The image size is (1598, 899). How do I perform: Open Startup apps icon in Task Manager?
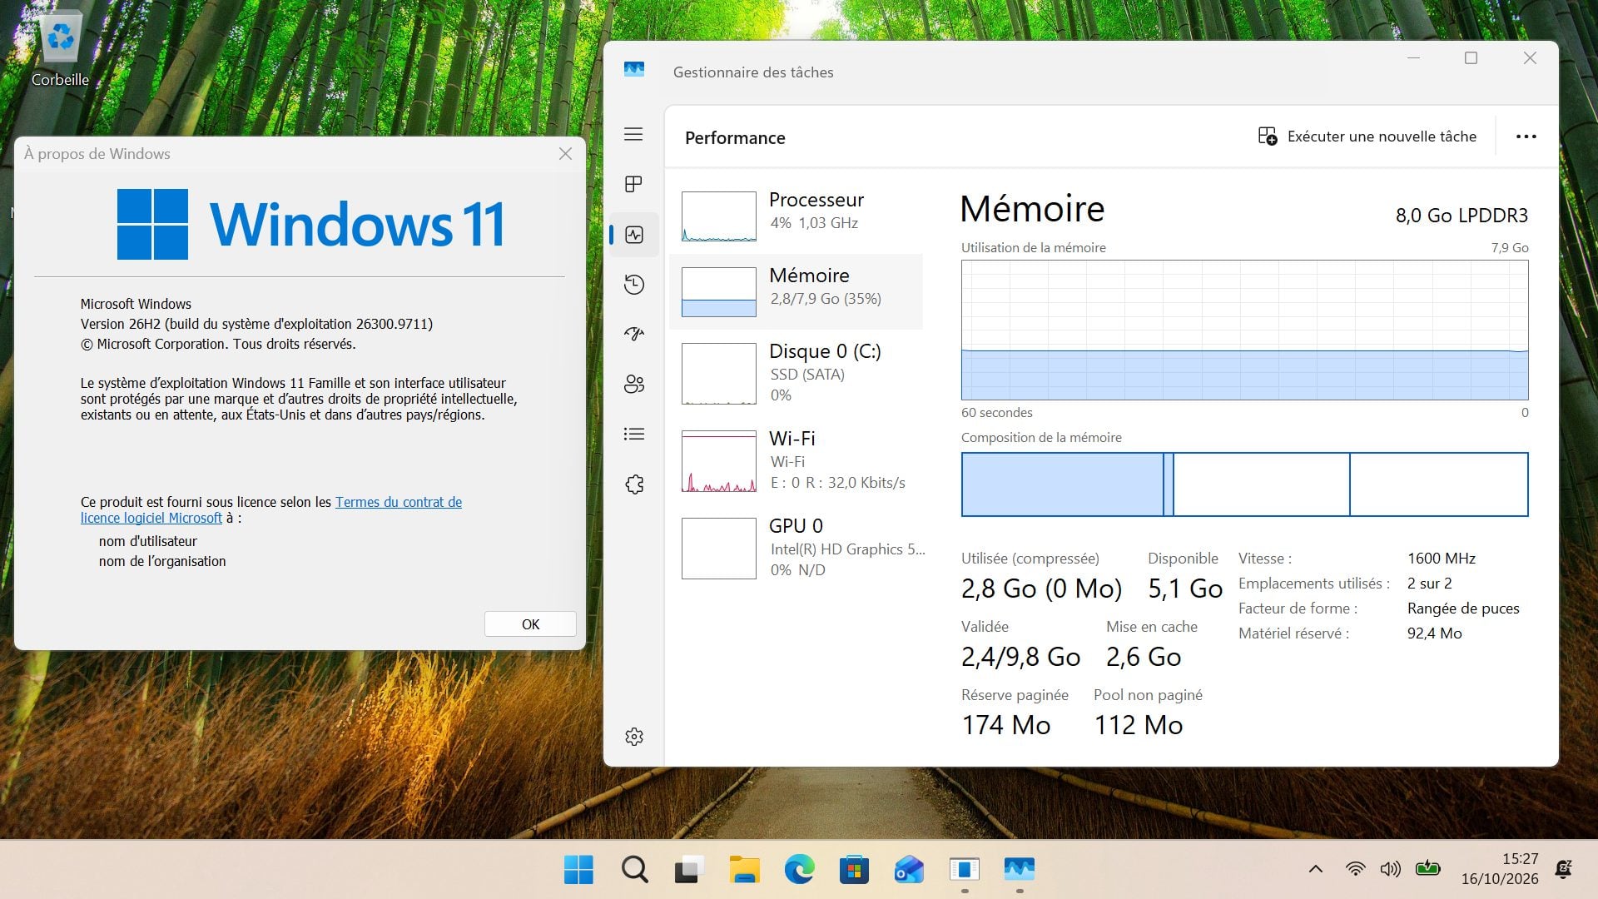[x=633, y=334]
